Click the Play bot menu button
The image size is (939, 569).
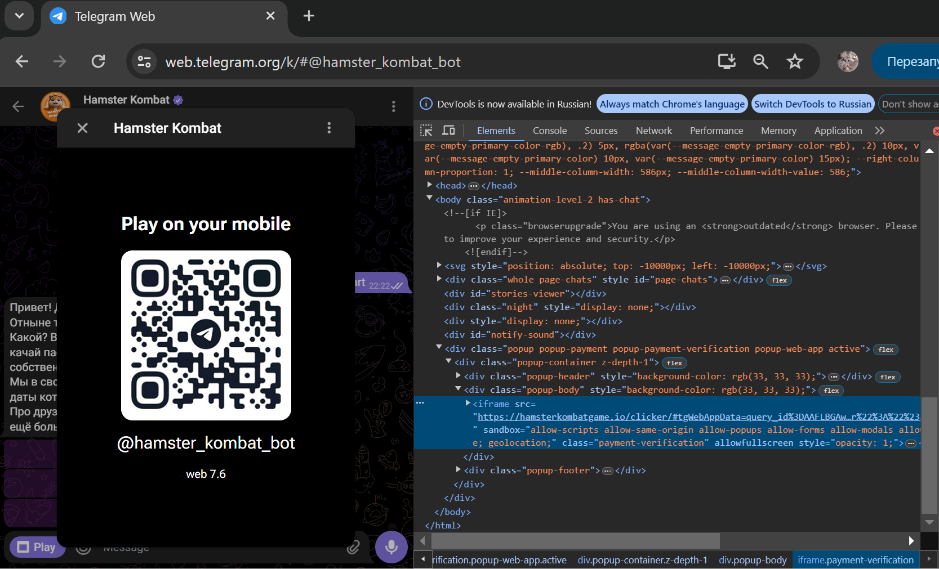point(37,547)
